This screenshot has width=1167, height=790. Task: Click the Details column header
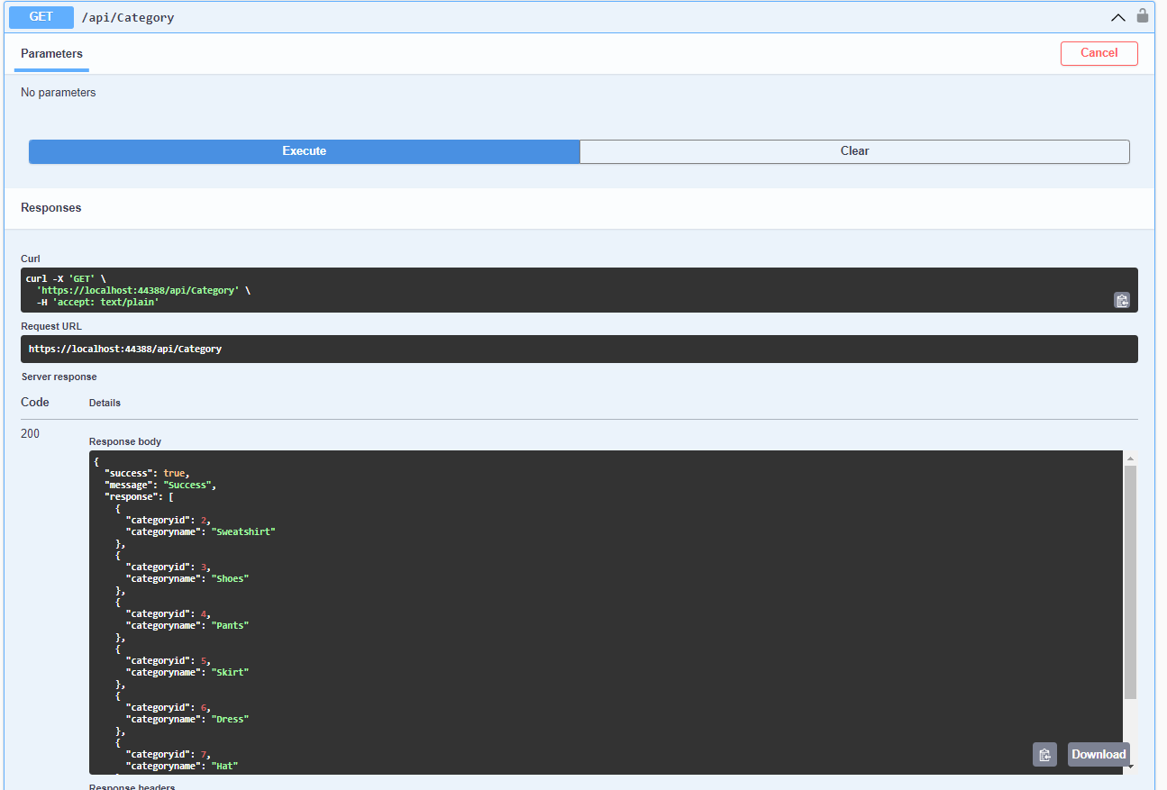105,403
